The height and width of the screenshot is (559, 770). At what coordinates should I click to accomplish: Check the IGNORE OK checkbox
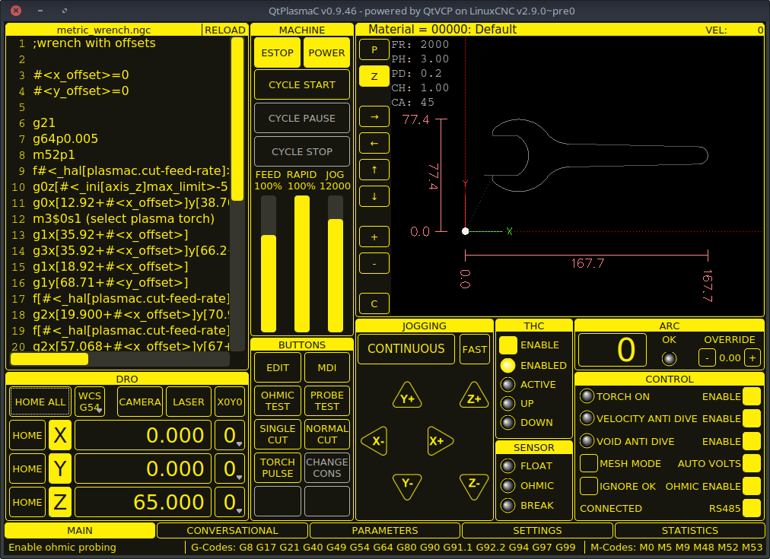tap(588, 486)
